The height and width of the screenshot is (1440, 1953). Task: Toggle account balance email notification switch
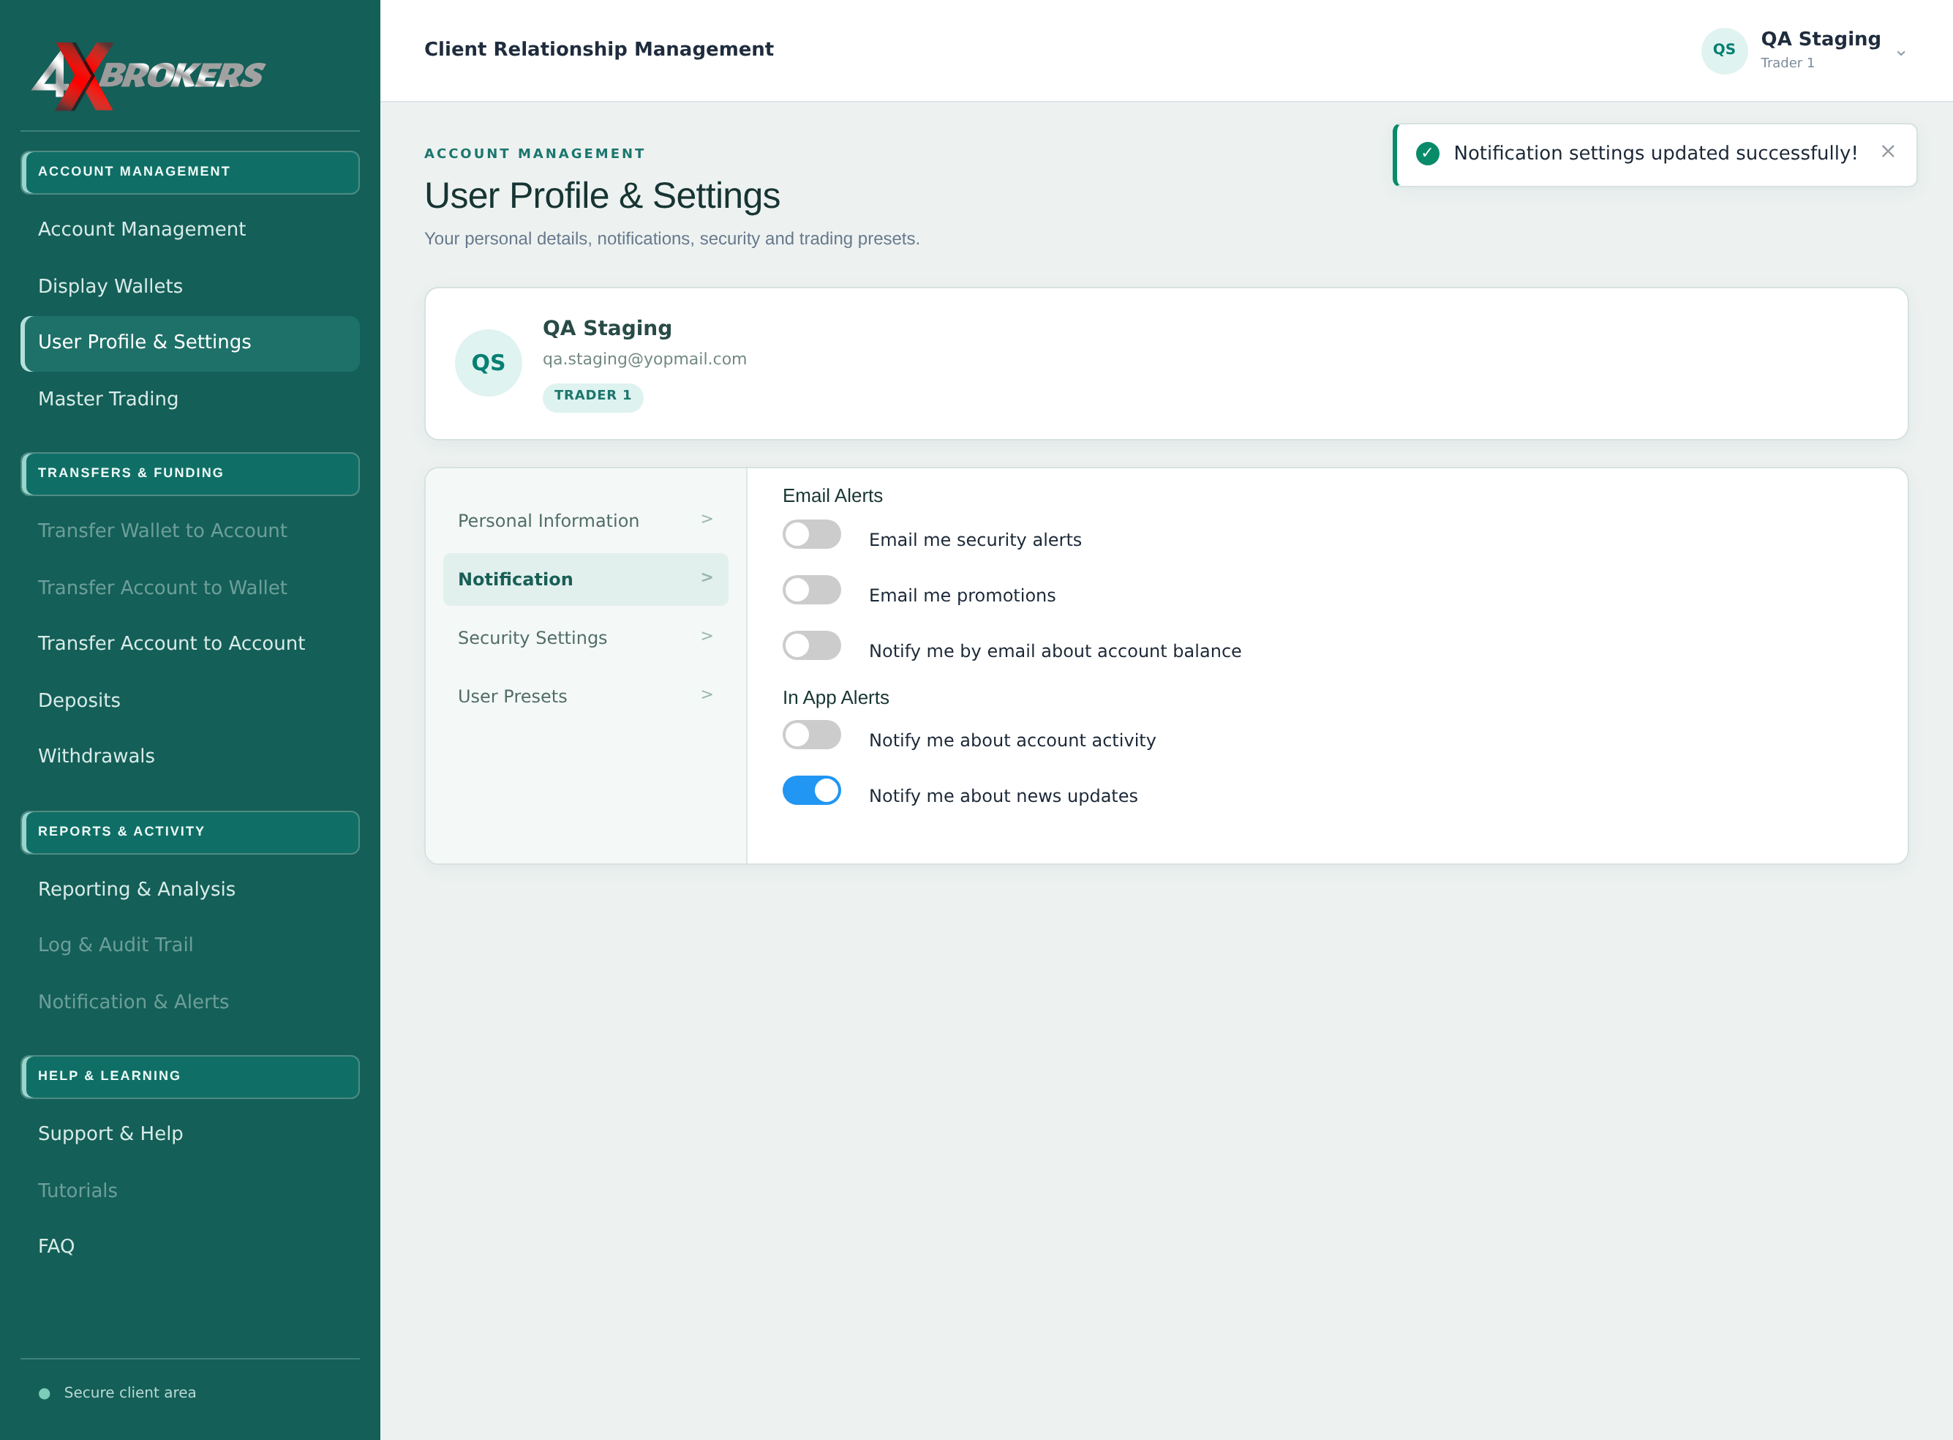pyautogui.click(x=811, y=646)
